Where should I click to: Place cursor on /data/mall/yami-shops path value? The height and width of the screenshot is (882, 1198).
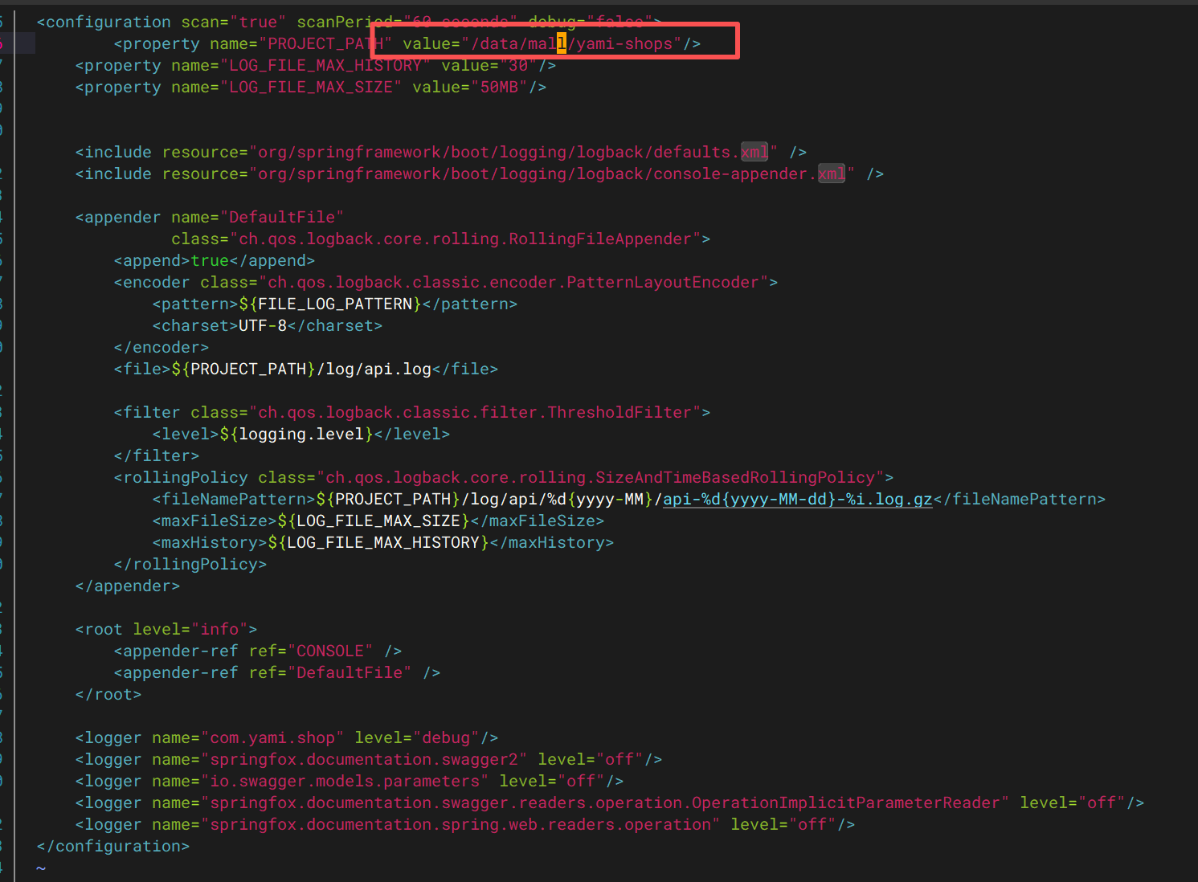(575, 44)
